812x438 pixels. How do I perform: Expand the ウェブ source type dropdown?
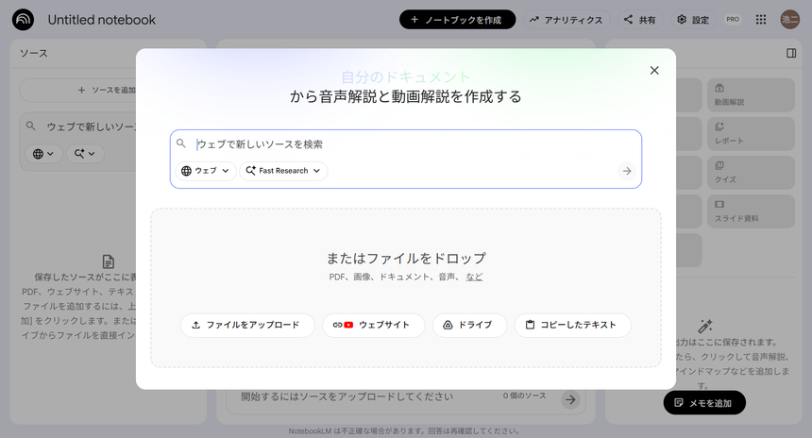(x=205, y=171)
